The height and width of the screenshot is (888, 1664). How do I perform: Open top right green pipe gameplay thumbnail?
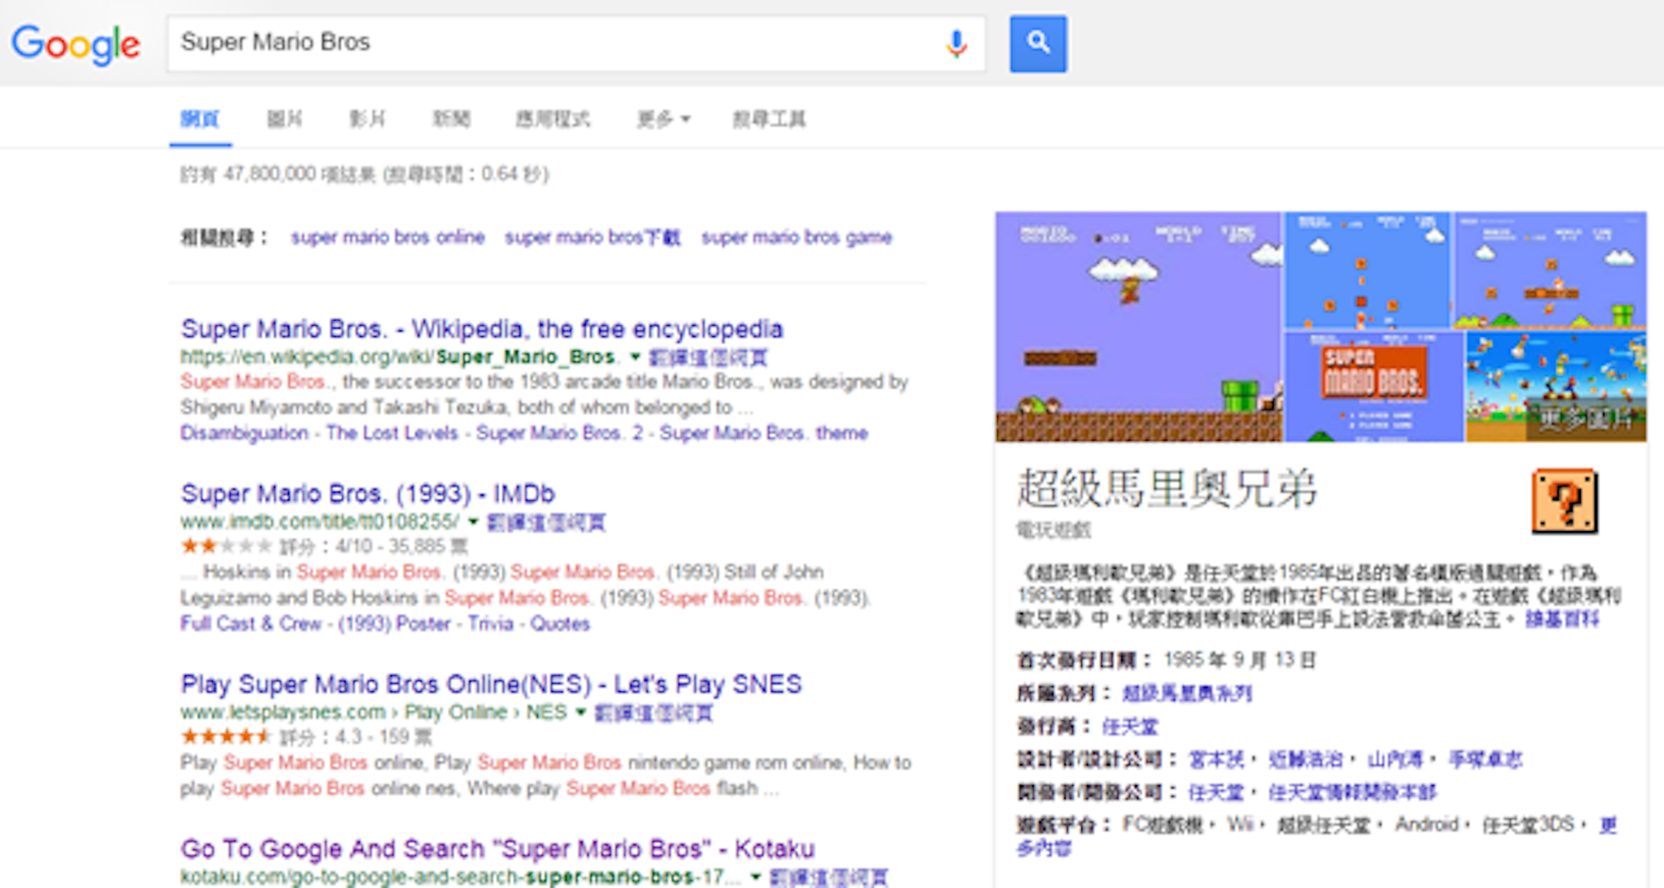click(x=1550, y=270)
